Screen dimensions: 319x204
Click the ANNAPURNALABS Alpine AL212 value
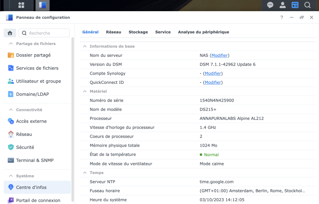(232, 118)
